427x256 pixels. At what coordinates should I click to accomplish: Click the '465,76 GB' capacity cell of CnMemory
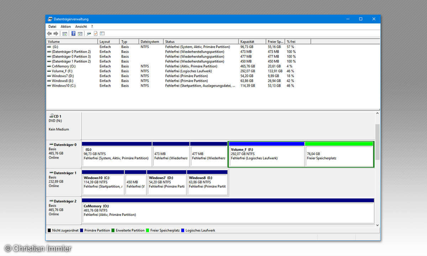point(248,66)
